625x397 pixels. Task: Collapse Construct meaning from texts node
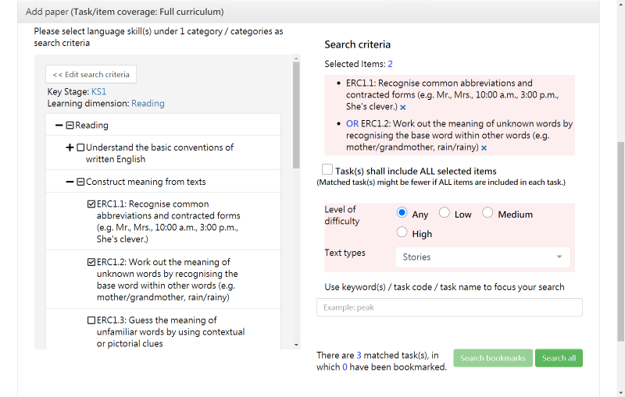(x=70, y=182)
